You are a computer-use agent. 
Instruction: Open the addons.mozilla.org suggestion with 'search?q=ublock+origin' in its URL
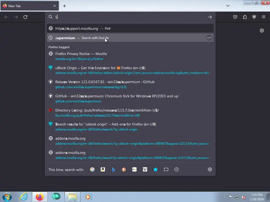coord(130,155)
